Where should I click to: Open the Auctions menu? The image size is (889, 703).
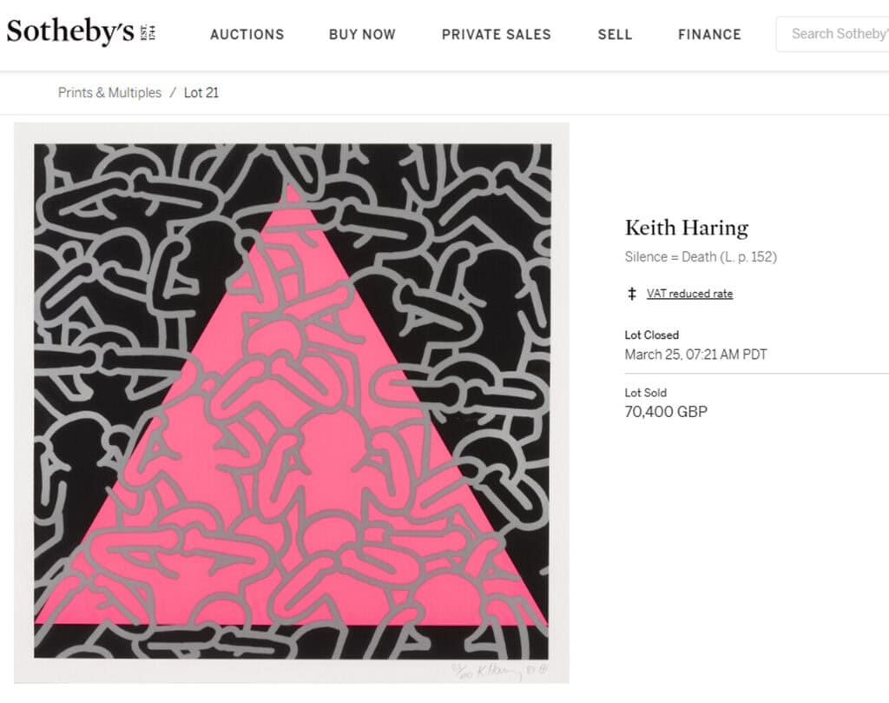point(247,35)
